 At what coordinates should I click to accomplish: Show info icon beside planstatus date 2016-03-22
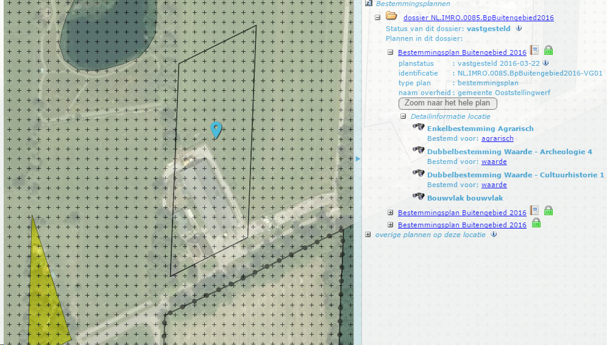(546, 63)
